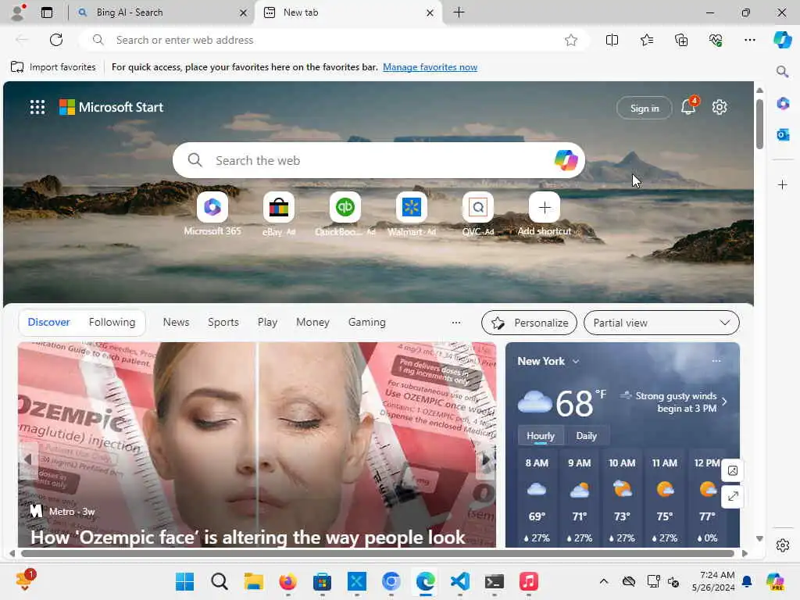Open notifications bell with badge
Viewport: 800px width, 600px height.
point(689,106)
